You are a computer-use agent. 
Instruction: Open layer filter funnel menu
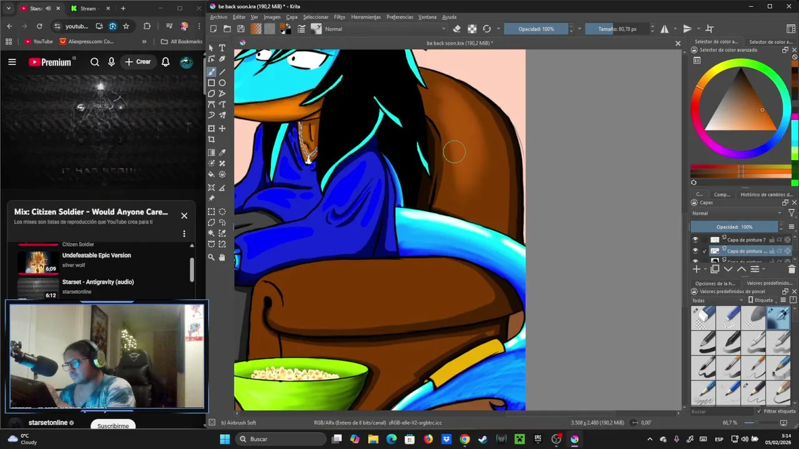point(792,213)
